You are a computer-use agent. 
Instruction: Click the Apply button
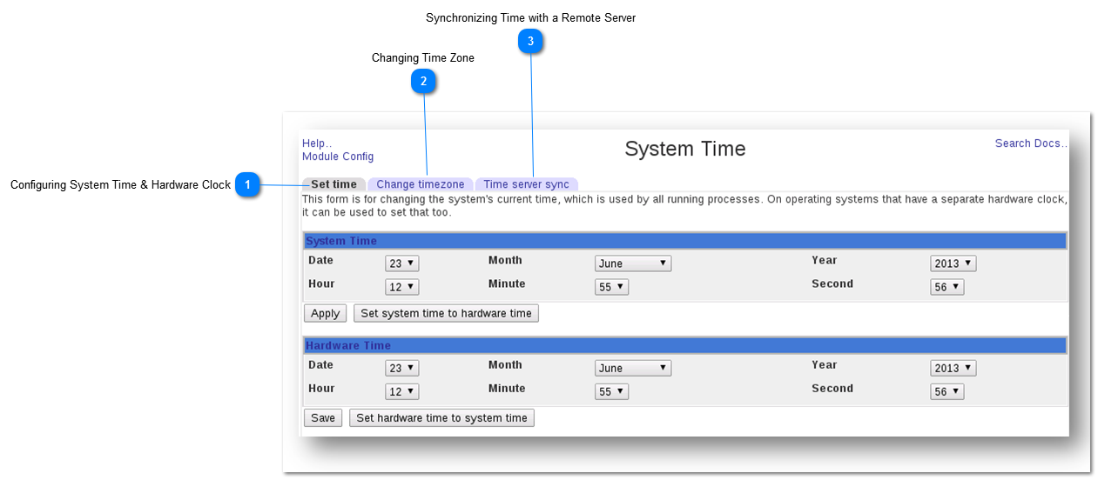pyautogui.click(x=326, y=313)
